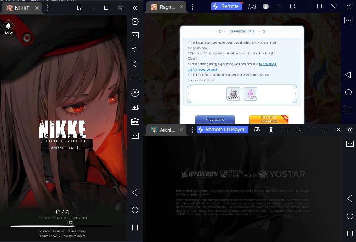Open gamepad settings in Ragnarok window
This screenshot has height=242, width=356.
[252, 6]
